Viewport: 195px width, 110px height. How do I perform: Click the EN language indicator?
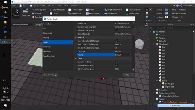(5, 80)
